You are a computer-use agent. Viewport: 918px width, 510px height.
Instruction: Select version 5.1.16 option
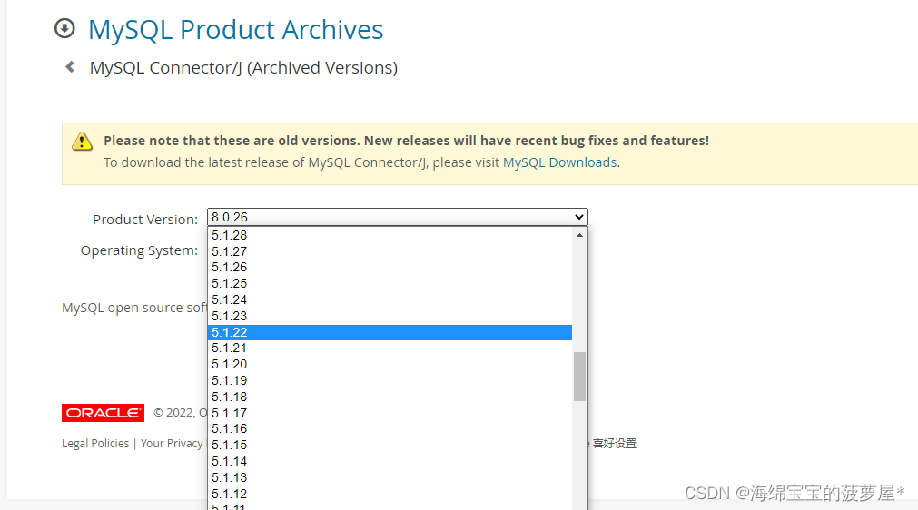[390, 428]
